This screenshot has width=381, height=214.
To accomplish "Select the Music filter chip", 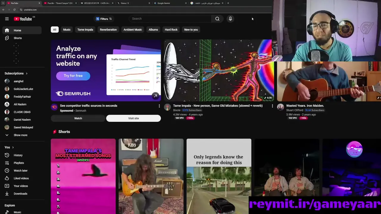I will tap(67, 30).
